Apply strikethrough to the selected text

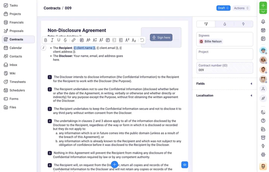point(65,40)
